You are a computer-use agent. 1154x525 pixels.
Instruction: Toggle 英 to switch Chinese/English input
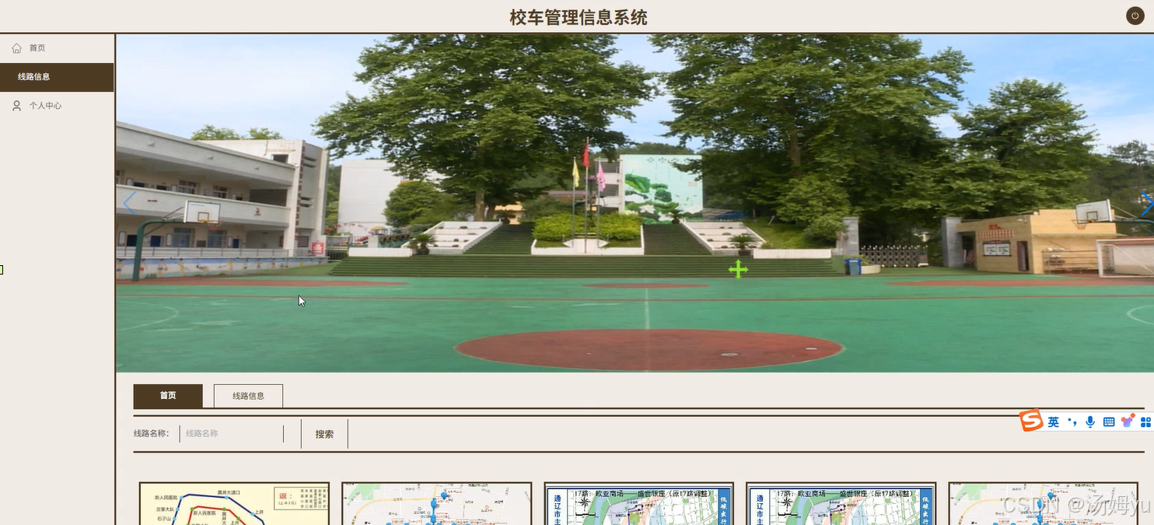click(1053, 422)
